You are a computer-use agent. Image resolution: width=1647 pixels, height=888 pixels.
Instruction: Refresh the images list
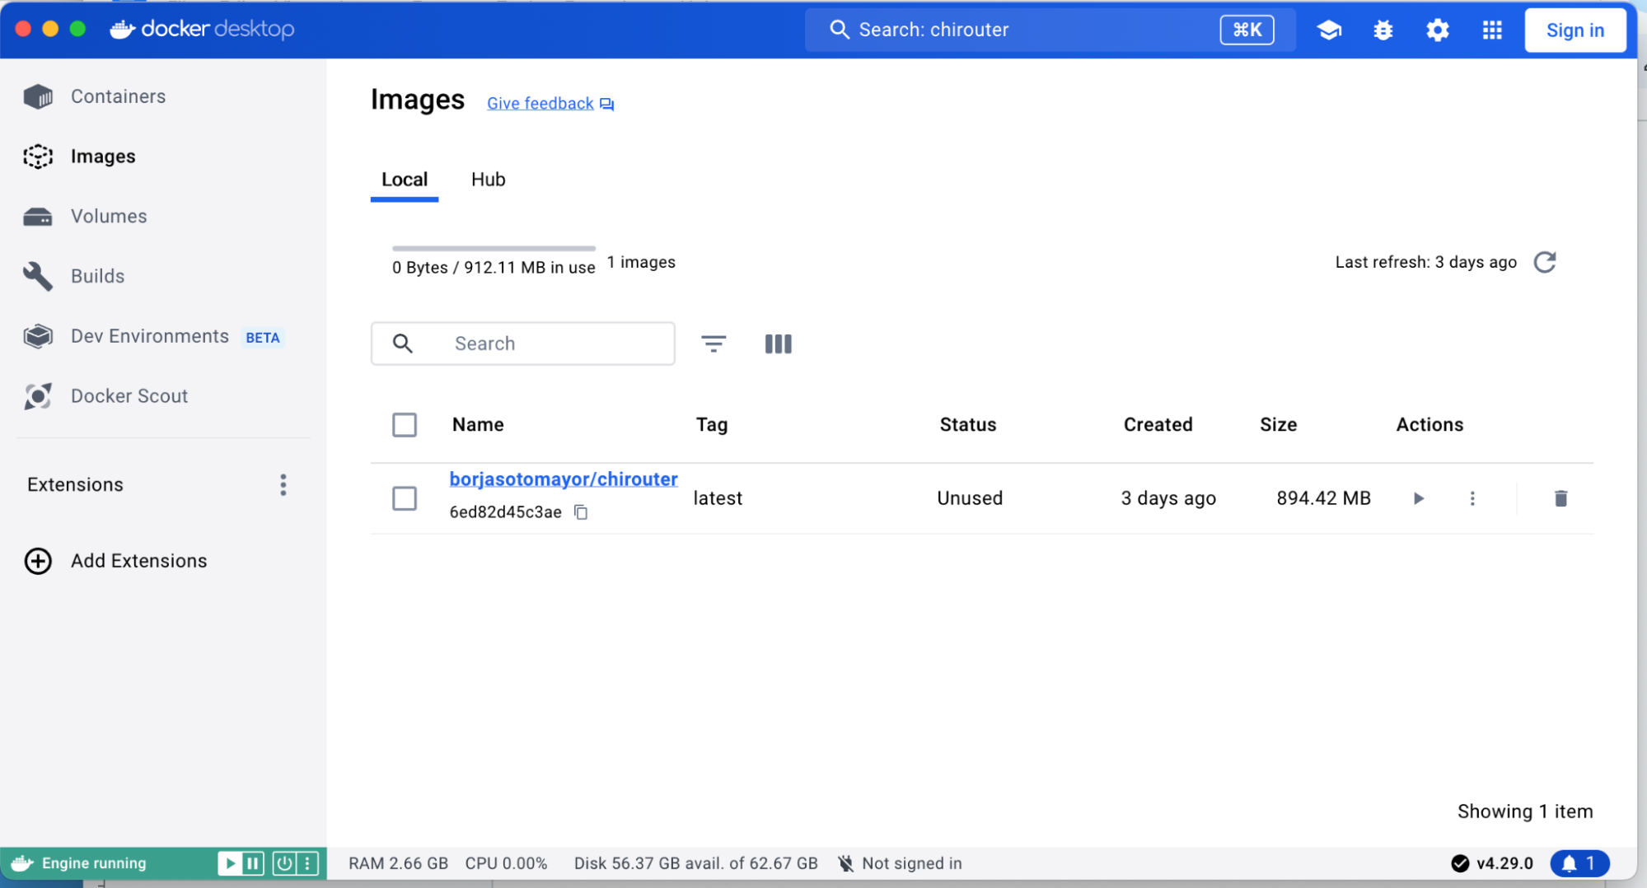[x=1545, y=262]
